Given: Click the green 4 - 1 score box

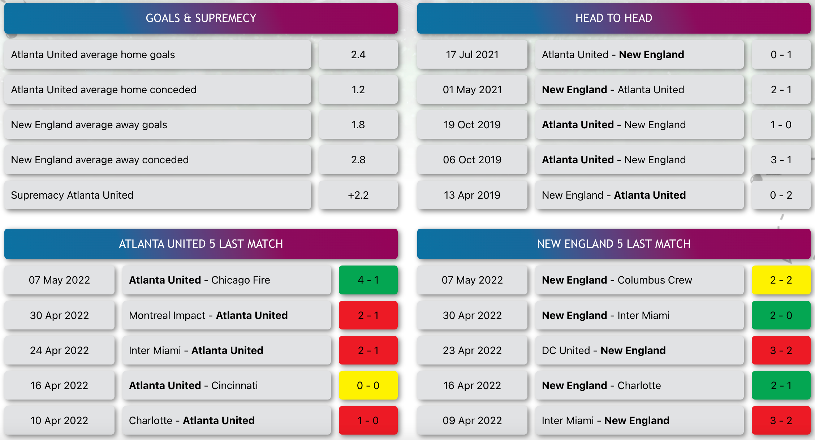Looking at the screenshot, I should [368, 280].
